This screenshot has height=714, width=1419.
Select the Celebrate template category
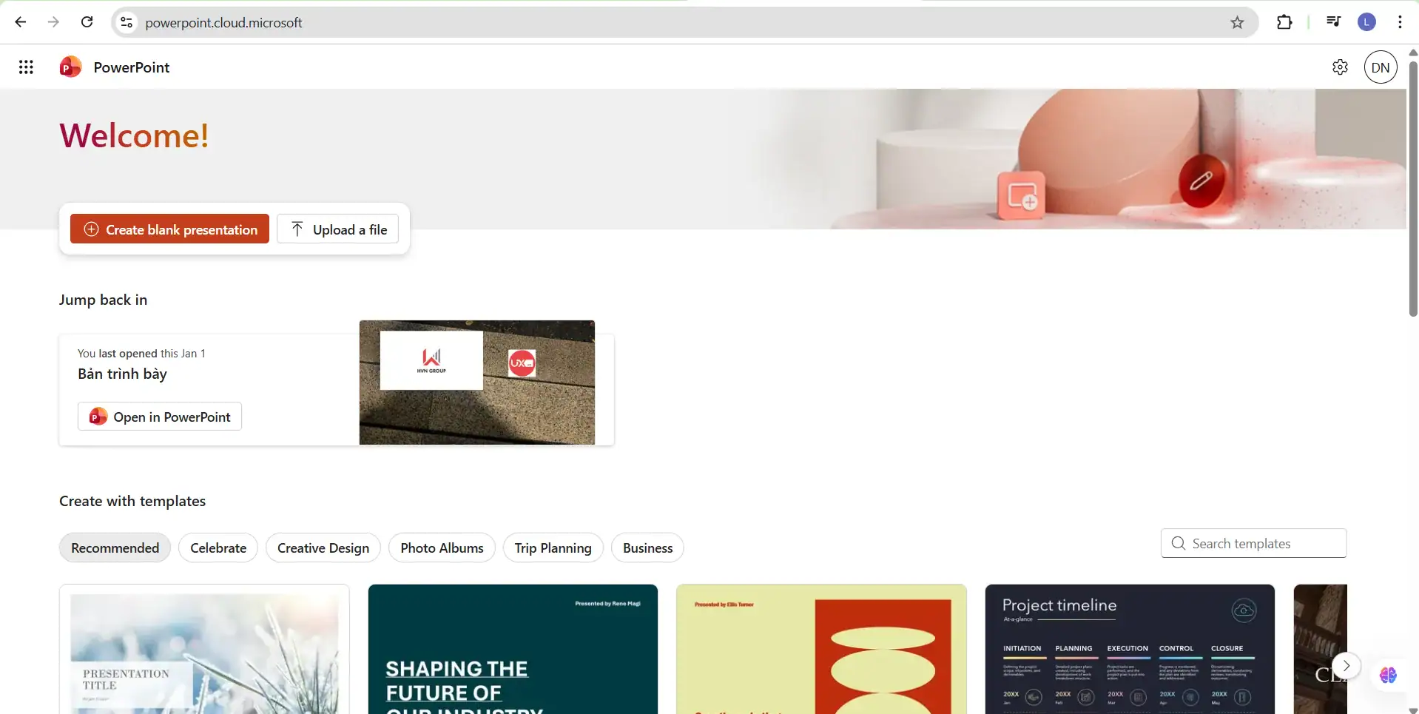pyautogui.click(x=218, y=548)
